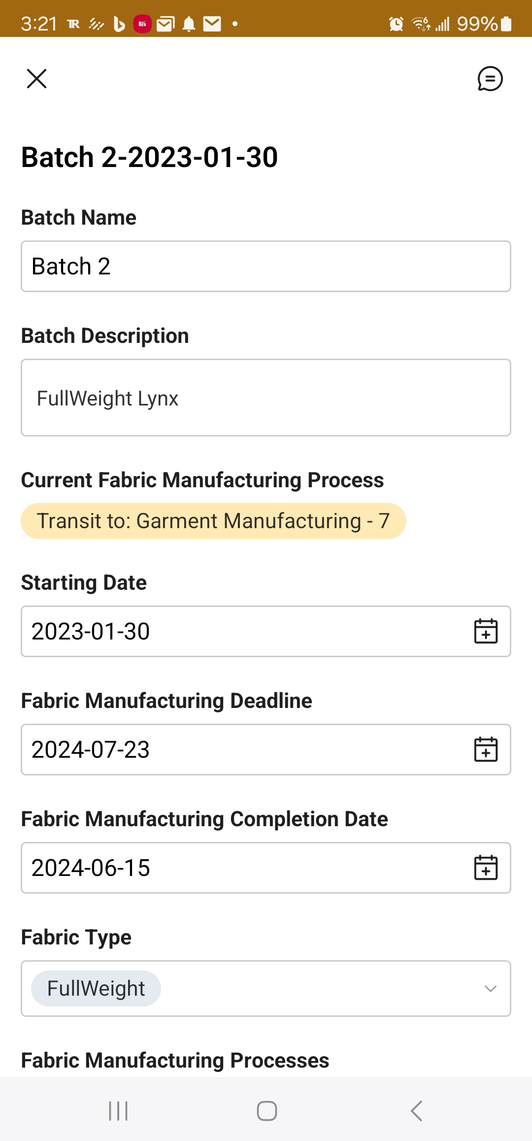Tap the deadline date 2024-07-23 field

pyautogui.click(x=236, y=749)
